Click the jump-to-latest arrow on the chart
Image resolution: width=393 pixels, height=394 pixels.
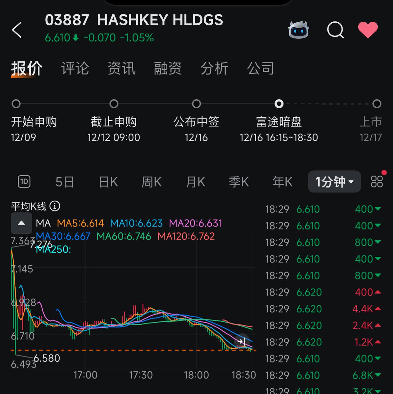[x=242, y=342]
